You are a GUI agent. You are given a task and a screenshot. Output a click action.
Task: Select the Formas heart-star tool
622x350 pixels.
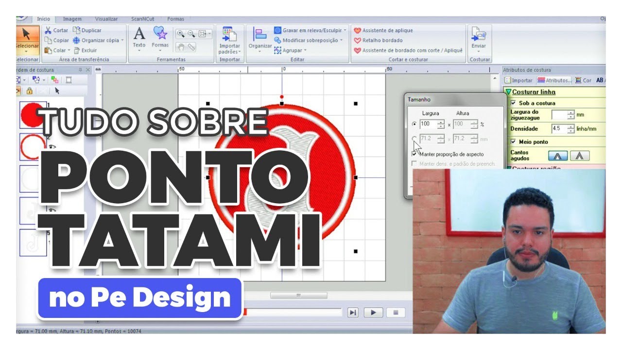tap(160, 33)
